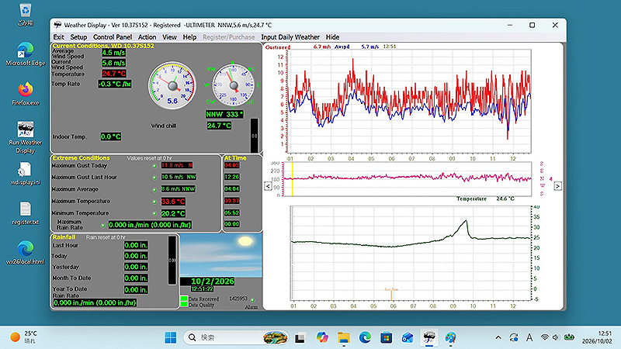
Task: Click the Average Wind Speed 4.5 m/s value
Action: tap(113, 52)
